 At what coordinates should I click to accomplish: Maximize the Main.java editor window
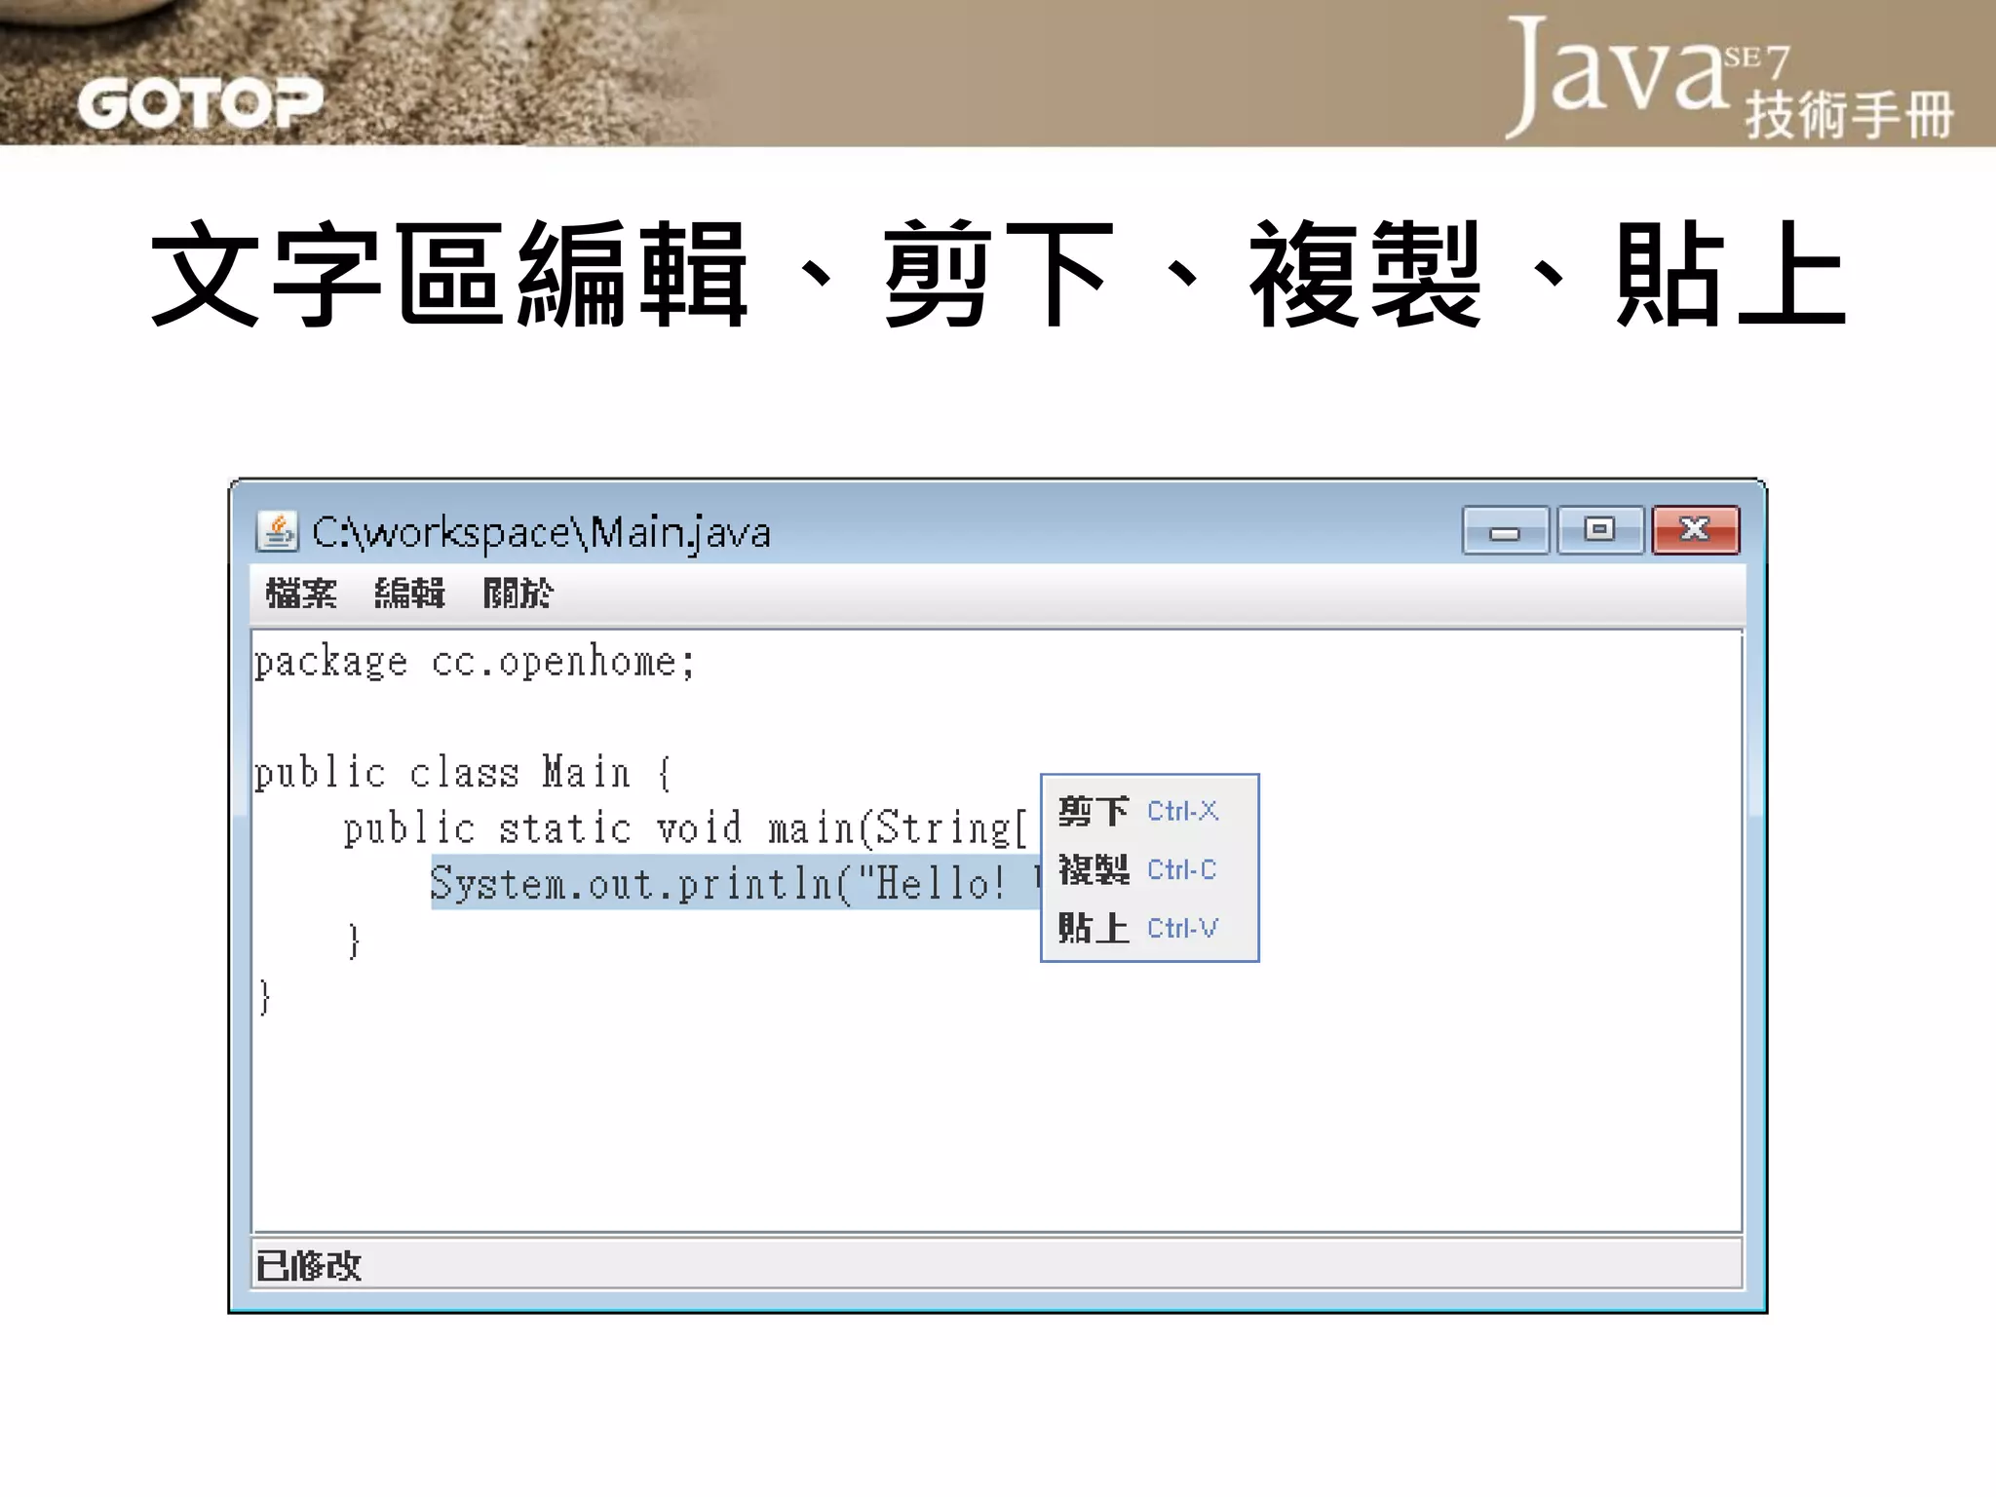pyautogui.click(x=1599, y=530)
